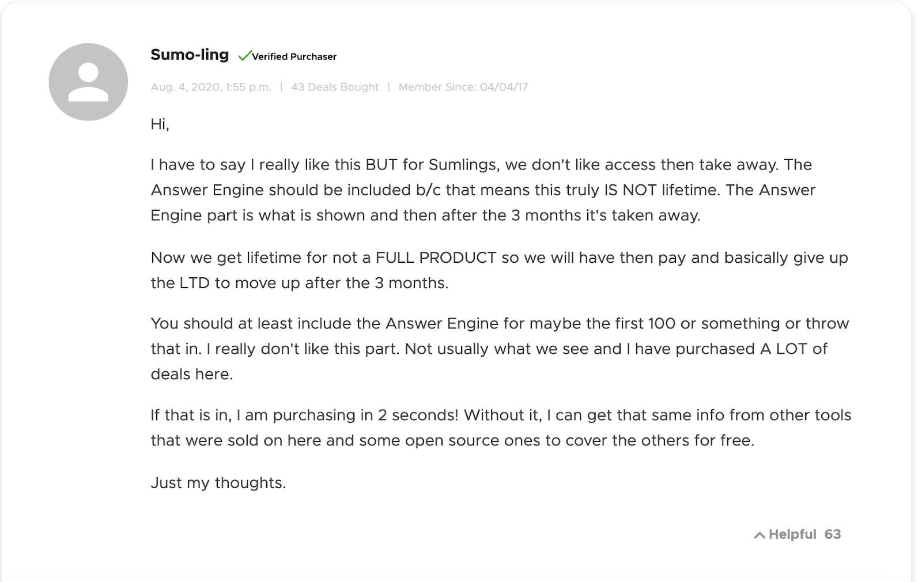Click the 43 Deals Bought label

click(335, 87)
